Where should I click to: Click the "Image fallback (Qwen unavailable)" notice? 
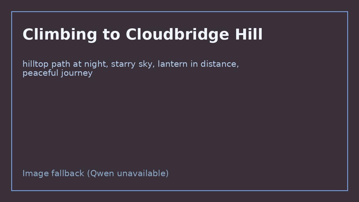pyautogui.click(x=95, y=173)
